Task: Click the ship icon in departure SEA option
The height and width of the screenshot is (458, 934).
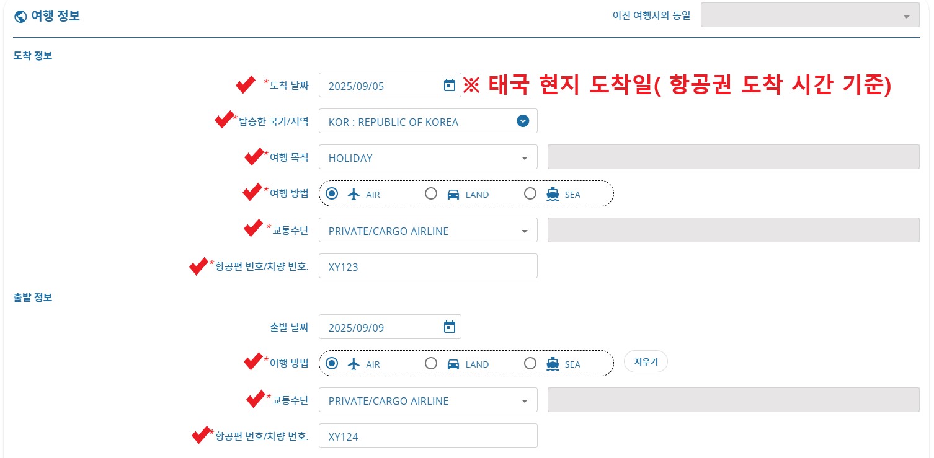Action: click(551, 363)
